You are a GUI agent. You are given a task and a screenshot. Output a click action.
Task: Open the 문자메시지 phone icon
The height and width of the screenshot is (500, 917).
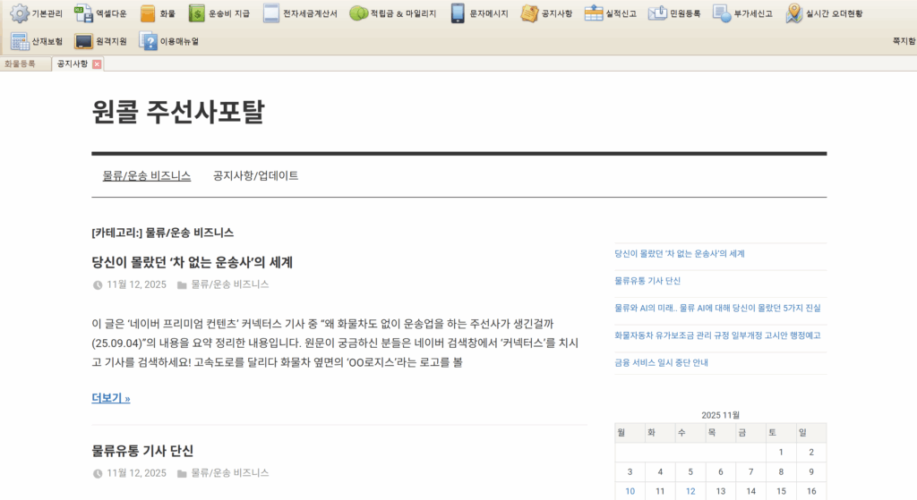coord(458,13)
